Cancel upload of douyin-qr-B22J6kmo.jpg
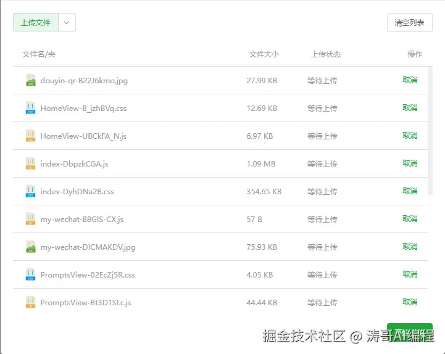 (x=410, y=80)
